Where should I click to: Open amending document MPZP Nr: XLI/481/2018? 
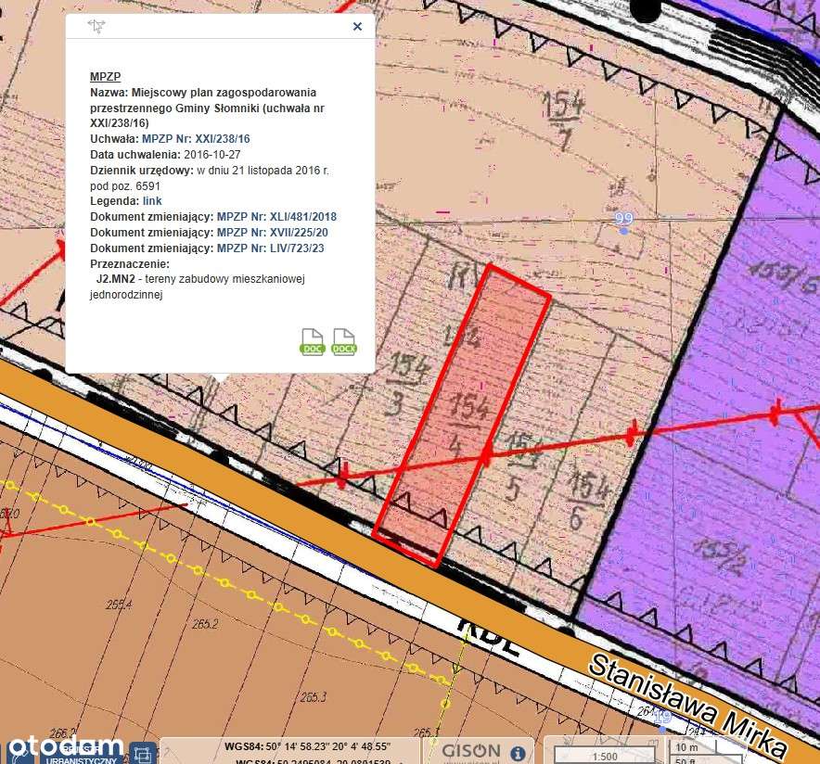click(276, 217)
